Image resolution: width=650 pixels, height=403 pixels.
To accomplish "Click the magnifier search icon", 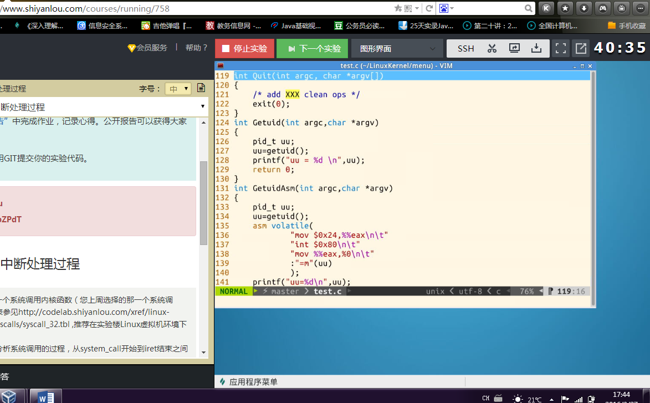I will coord(529,8).
